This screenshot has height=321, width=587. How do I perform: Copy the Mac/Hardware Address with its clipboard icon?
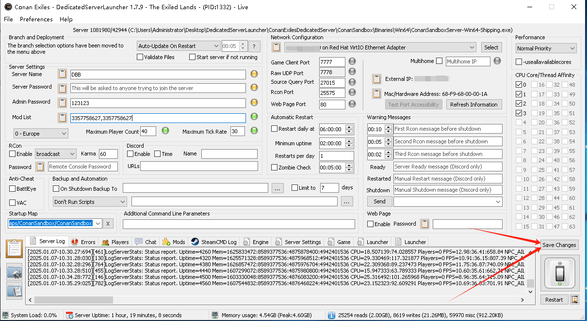coord(376,93)
